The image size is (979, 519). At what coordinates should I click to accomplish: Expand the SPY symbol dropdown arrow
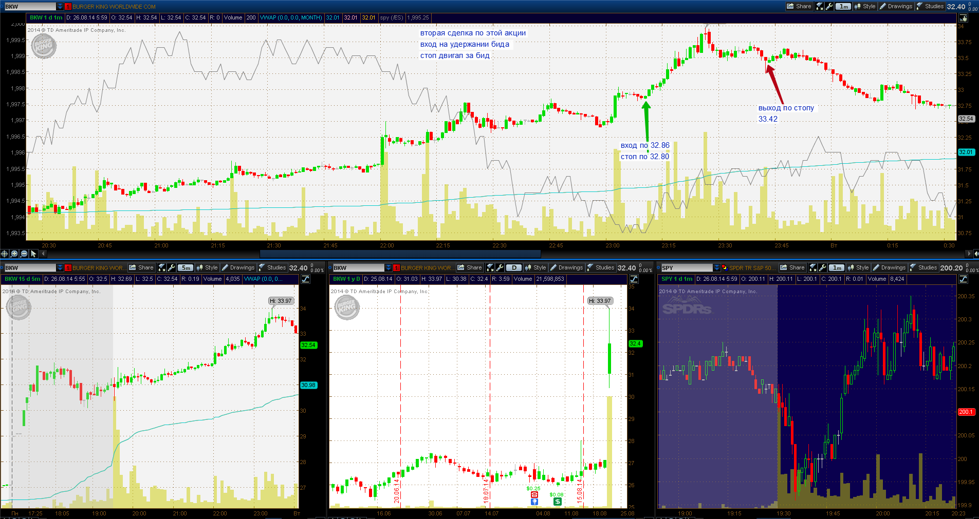click(717, 267)
